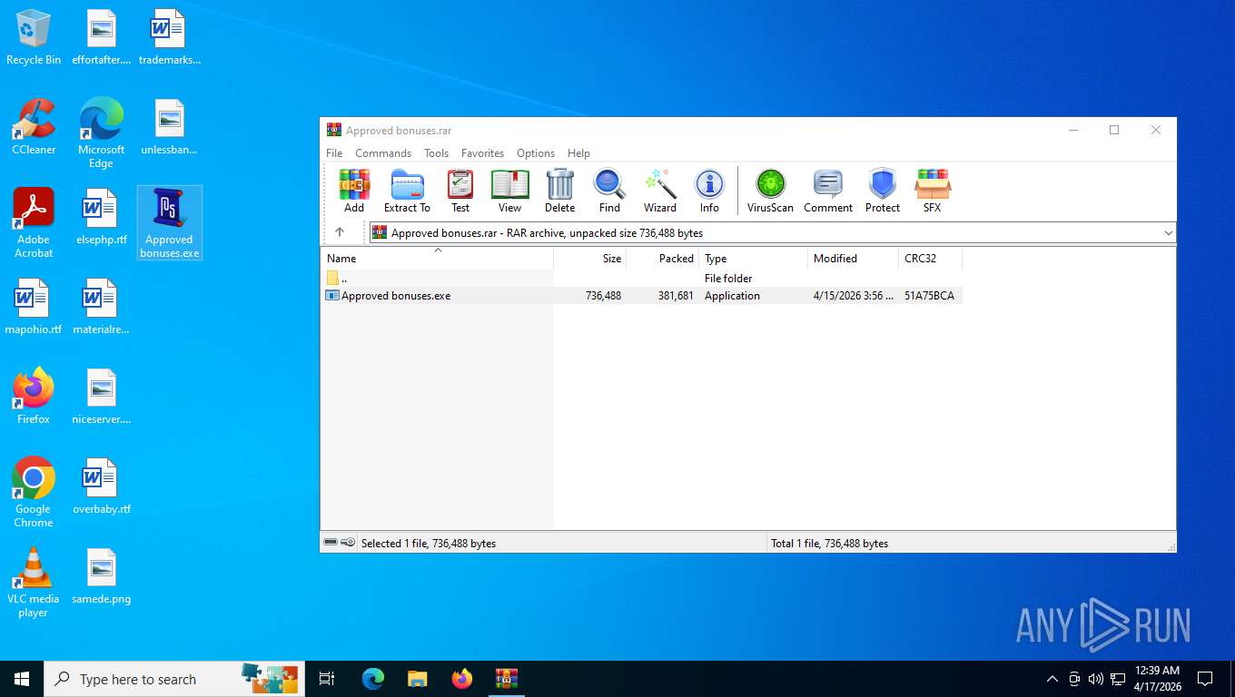Open the Favorites menu
1235x697 pixels.
[482, 153]
